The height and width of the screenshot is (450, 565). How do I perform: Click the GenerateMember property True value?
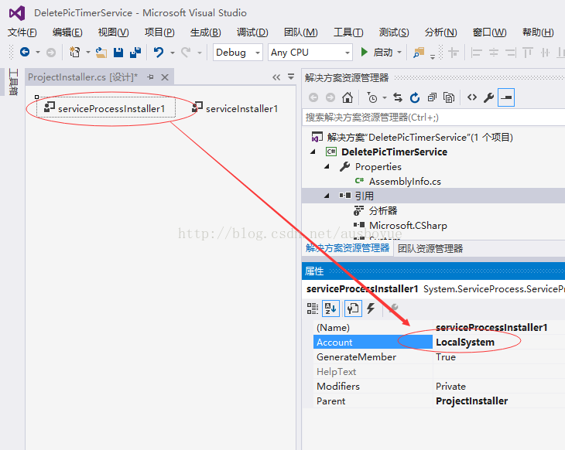pos(446,357)
